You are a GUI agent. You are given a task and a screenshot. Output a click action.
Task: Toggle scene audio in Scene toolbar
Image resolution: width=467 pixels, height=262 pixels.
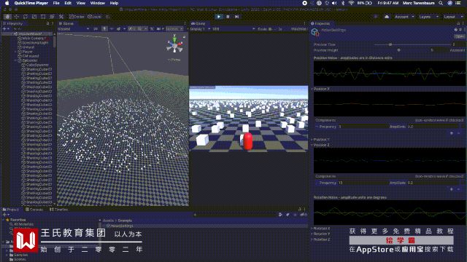tap(112, 29)
